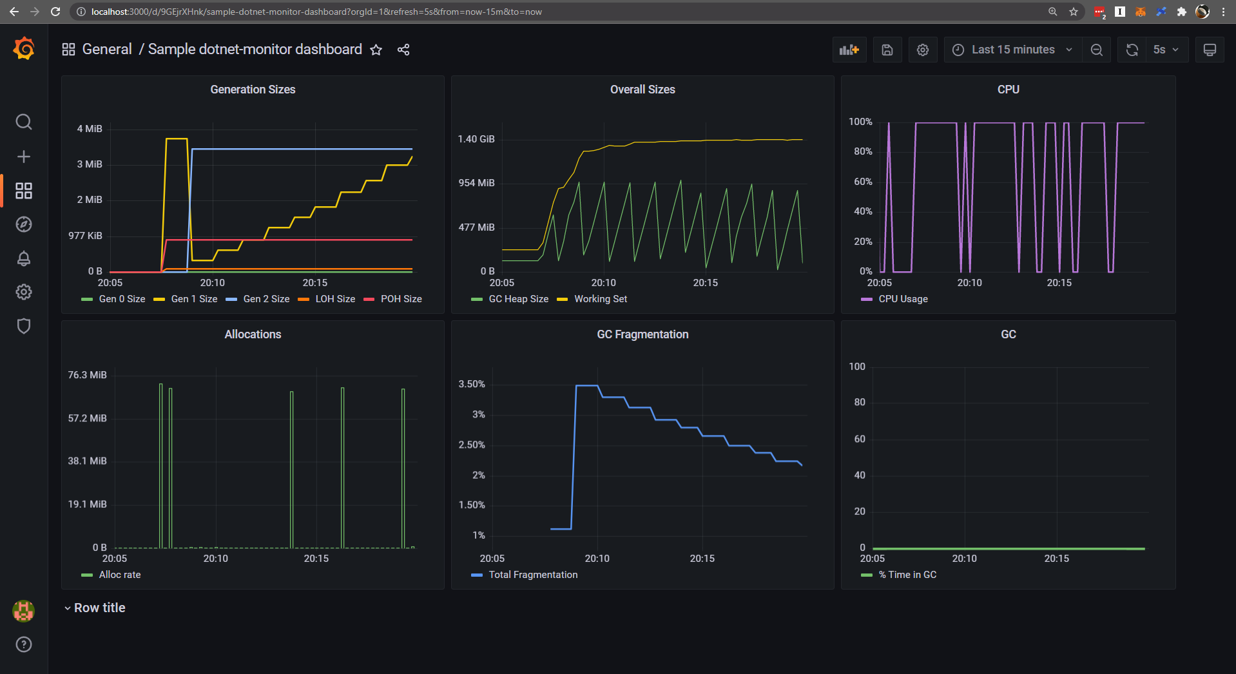Toggle the CPU Usage series visibility
The width and height of the screenshot is (1236, 674).
pos(903,299)
